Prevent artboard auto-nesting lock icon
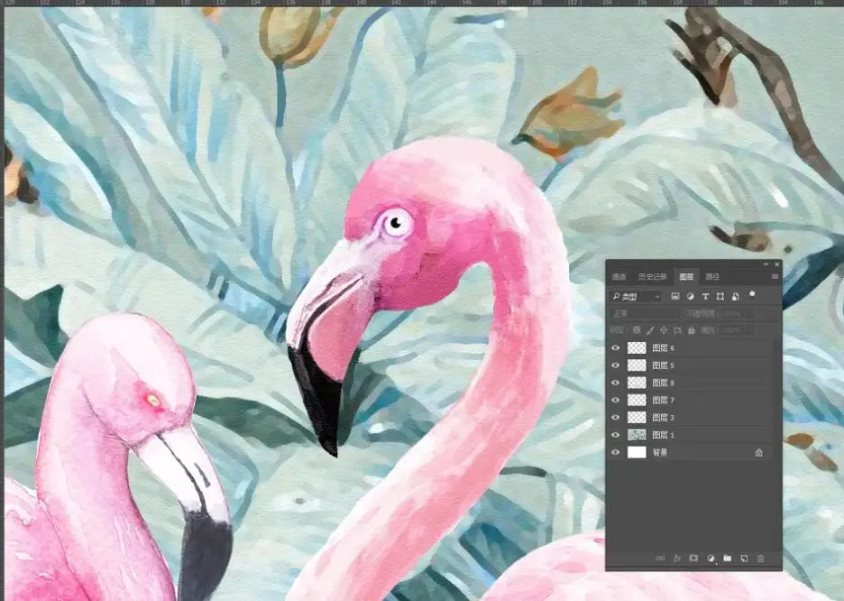Viewport: 844px width, 601px height. click(x=678, y=330)
